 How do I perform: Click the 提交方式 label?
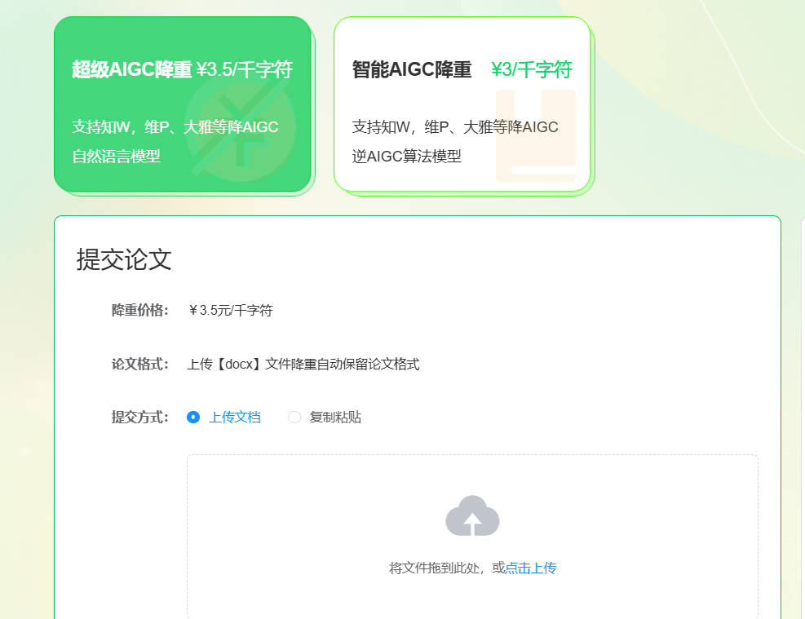pos(139,418)
